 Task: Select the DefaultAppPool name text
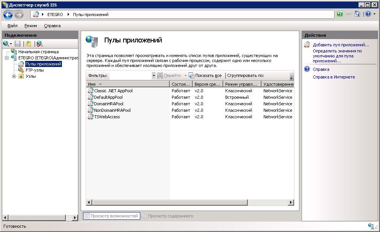108,97
